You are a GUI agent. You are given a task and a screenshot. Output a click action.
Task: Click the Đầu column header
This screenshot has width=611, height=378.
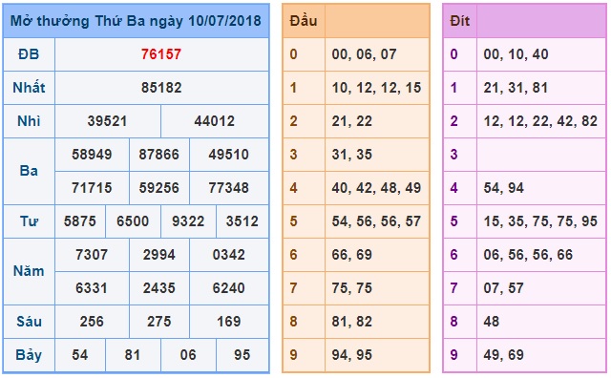point(304,21)
